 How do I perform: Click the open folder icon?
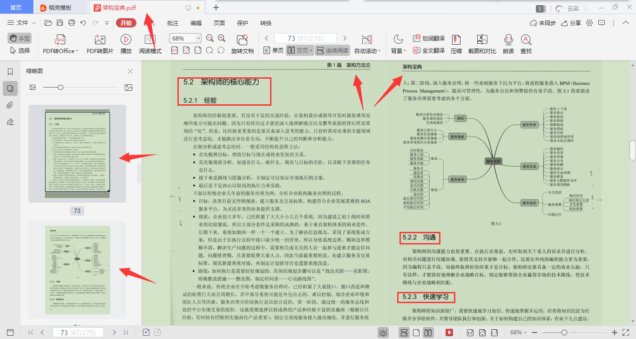pos(48,23)
